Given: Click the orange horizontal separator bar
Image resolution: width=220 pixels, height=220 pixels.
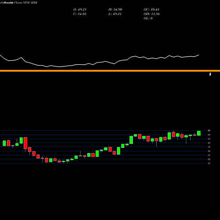Looking at the screenshot, I should click(x=110, y=71).
